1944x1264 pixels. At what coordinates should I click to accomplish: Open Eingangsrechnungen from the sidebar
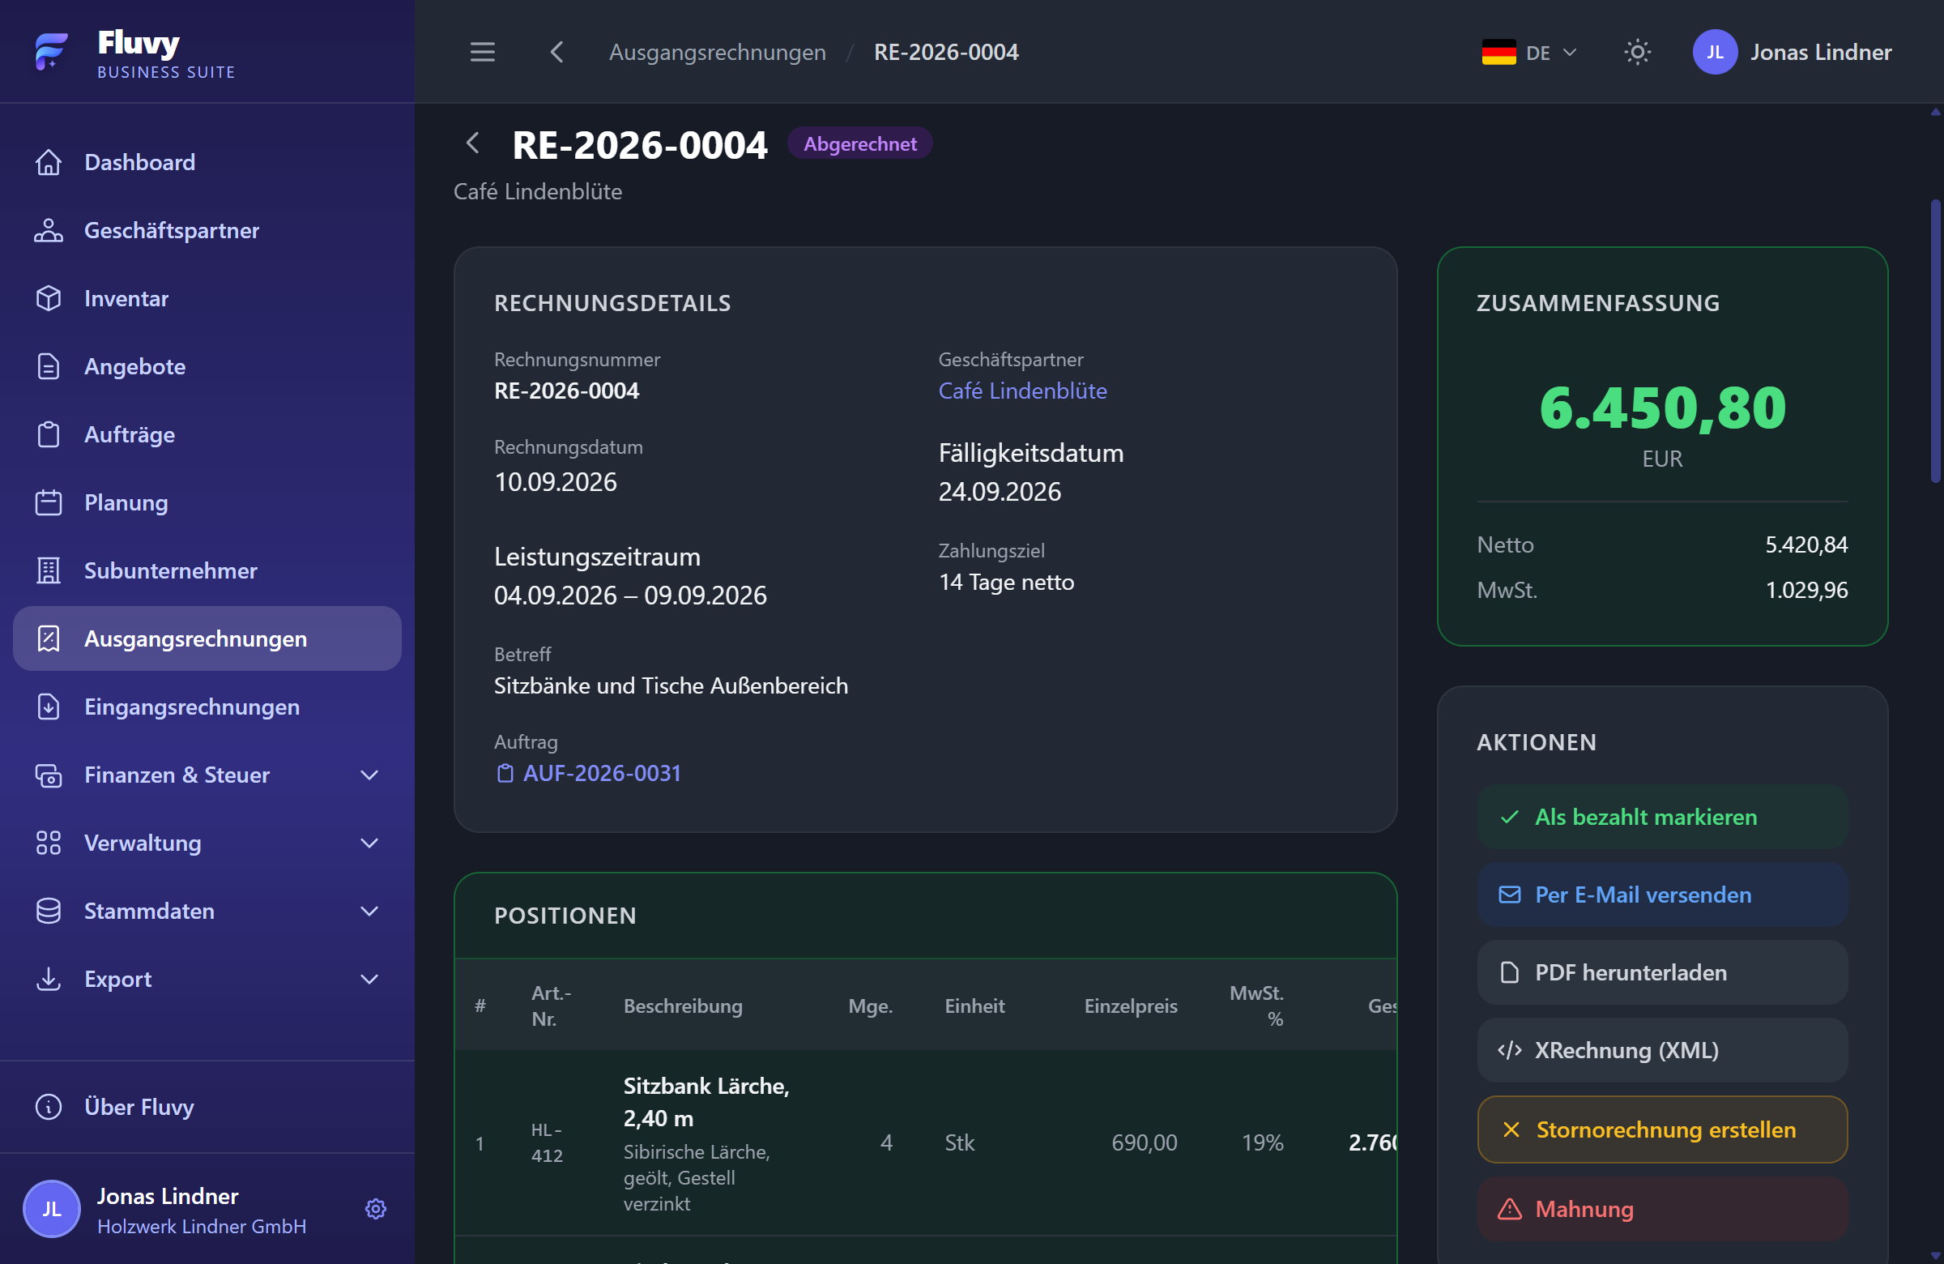pos(207,707)
